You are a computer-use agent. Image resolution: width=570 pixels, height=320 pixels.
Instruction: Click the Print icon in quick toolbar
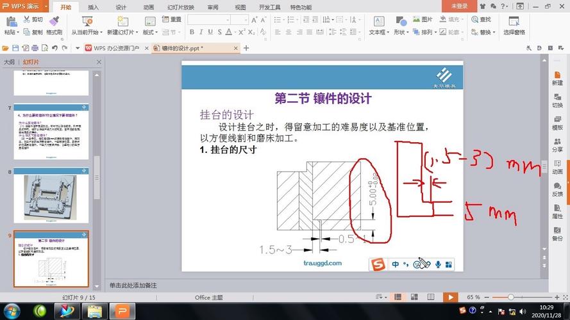tap(35, 48)
